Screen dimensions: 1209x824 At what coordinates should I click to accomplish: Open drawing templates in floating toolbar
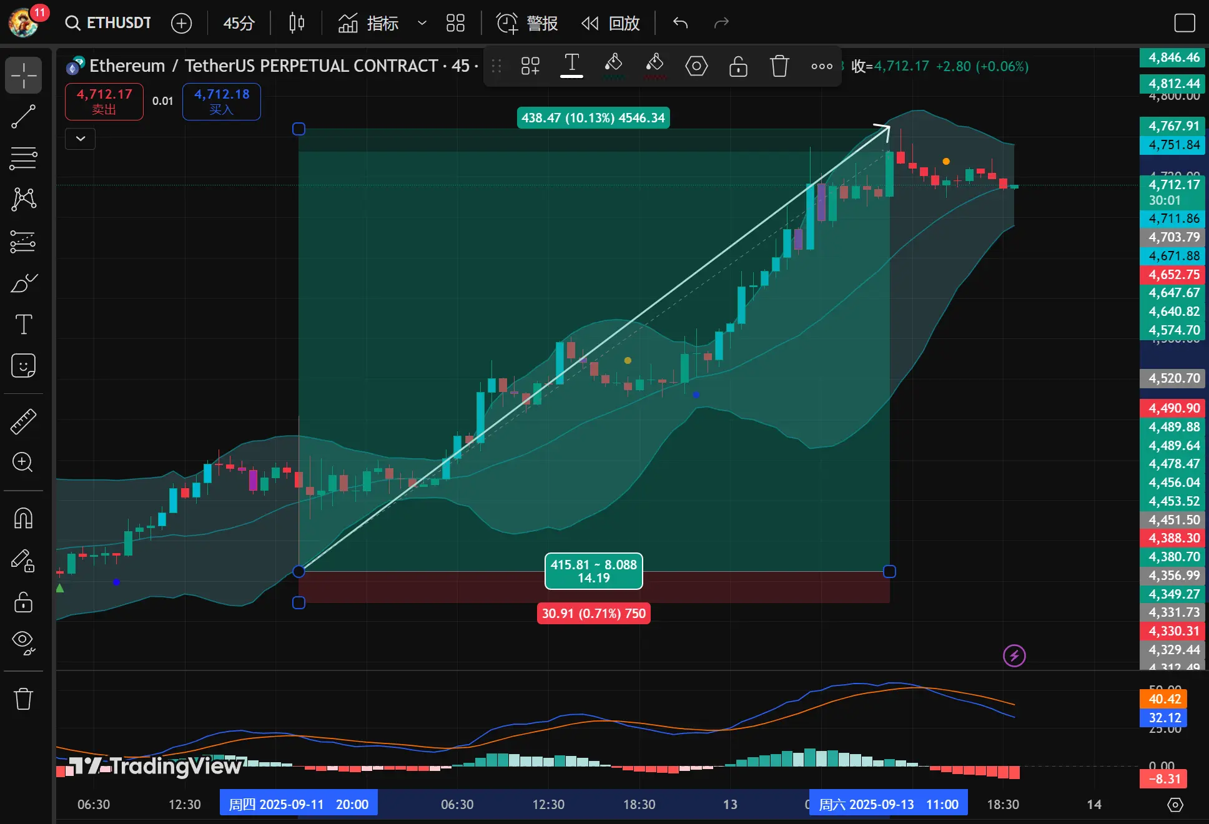click(x=530, y=66)
